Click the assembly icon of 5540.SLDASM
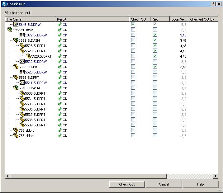The image size is (223, 193). (16, 88)
